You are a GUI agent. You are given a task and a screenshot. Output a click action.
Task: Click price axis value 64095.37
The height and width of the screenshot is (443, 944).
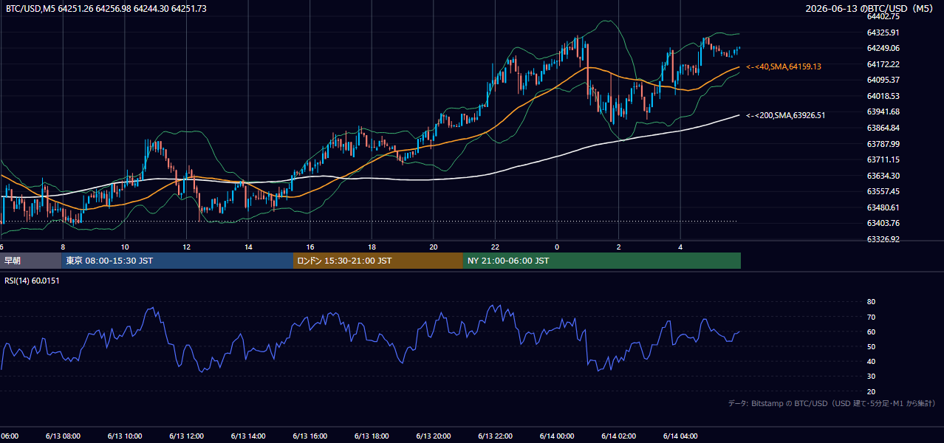883,80
